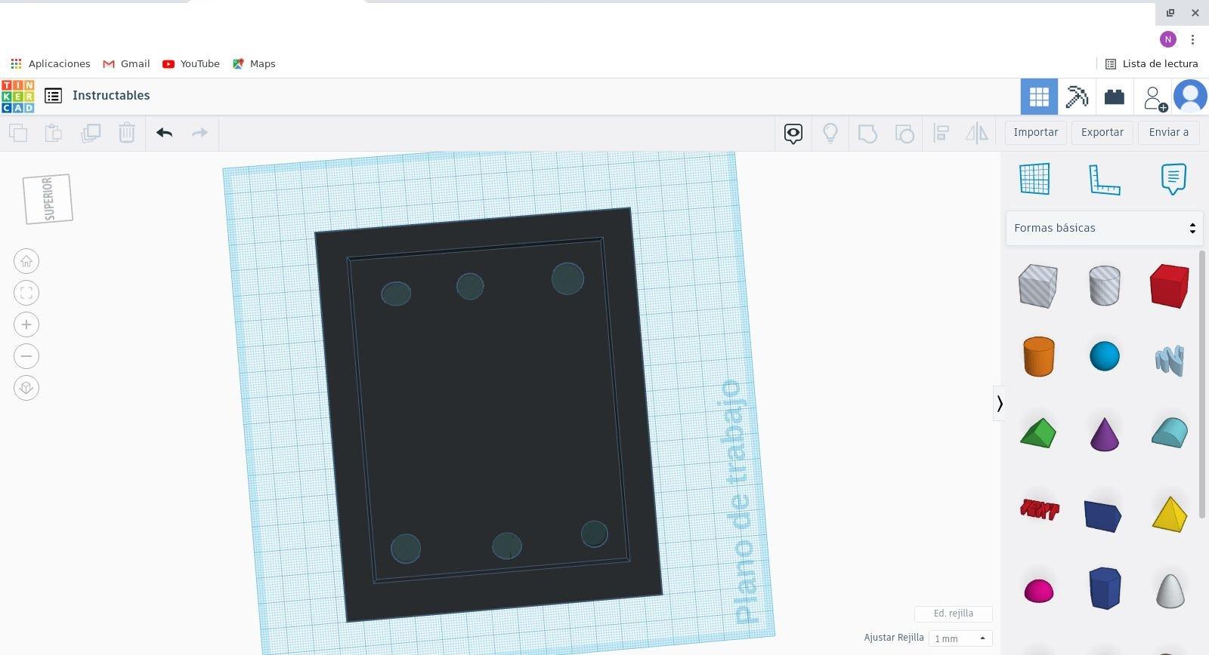Select the Workplane tool icon
The image size is (1209, 655).
(1034, 179)
